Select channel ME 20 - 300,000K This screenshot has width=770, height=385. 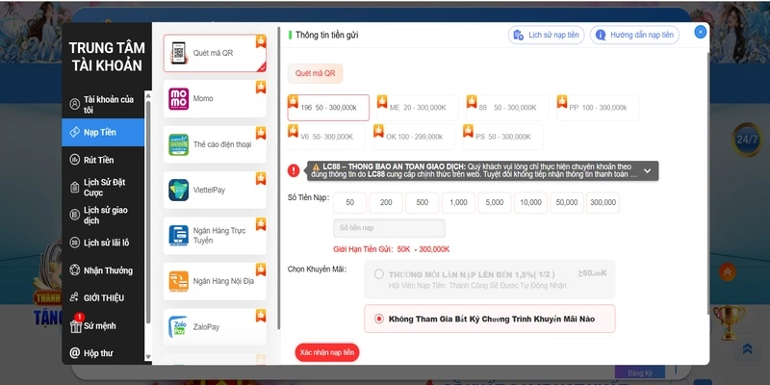[418, 108]
